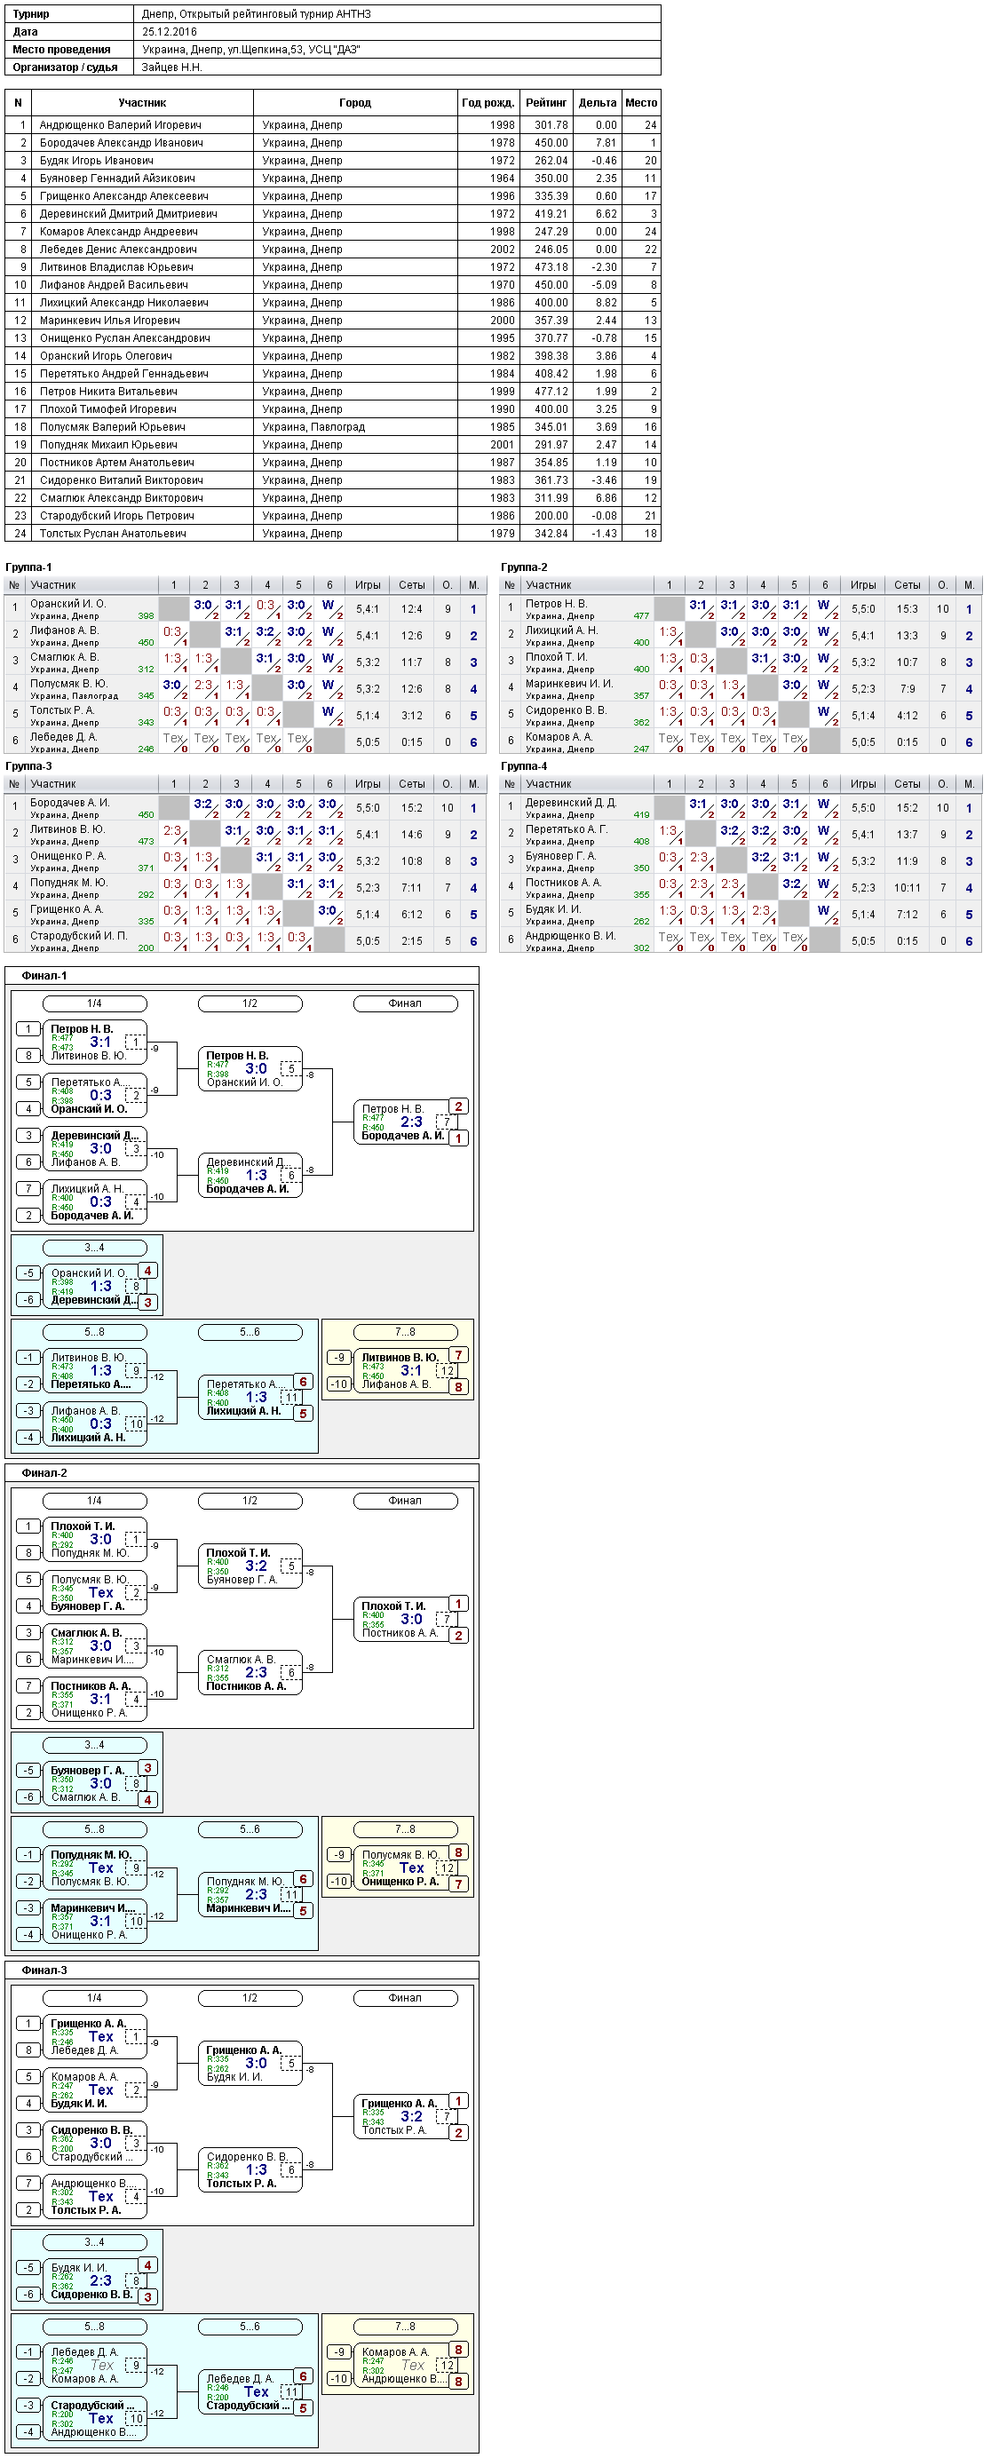Open the Финал-1 bracket title
Image resolution: width=991 pixels, height=2458 pixels.
coord(44,976)
